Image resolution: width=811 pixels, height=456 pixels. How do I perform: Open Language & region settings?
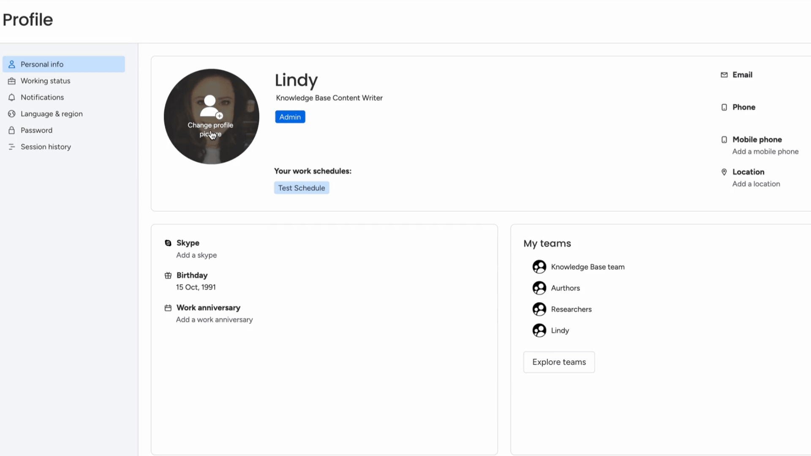point(52,114)
